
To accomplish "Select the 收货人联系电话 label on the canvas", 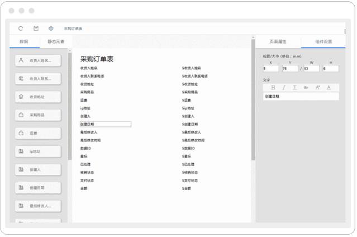I will pyautogui.click(x=92, y=76).
